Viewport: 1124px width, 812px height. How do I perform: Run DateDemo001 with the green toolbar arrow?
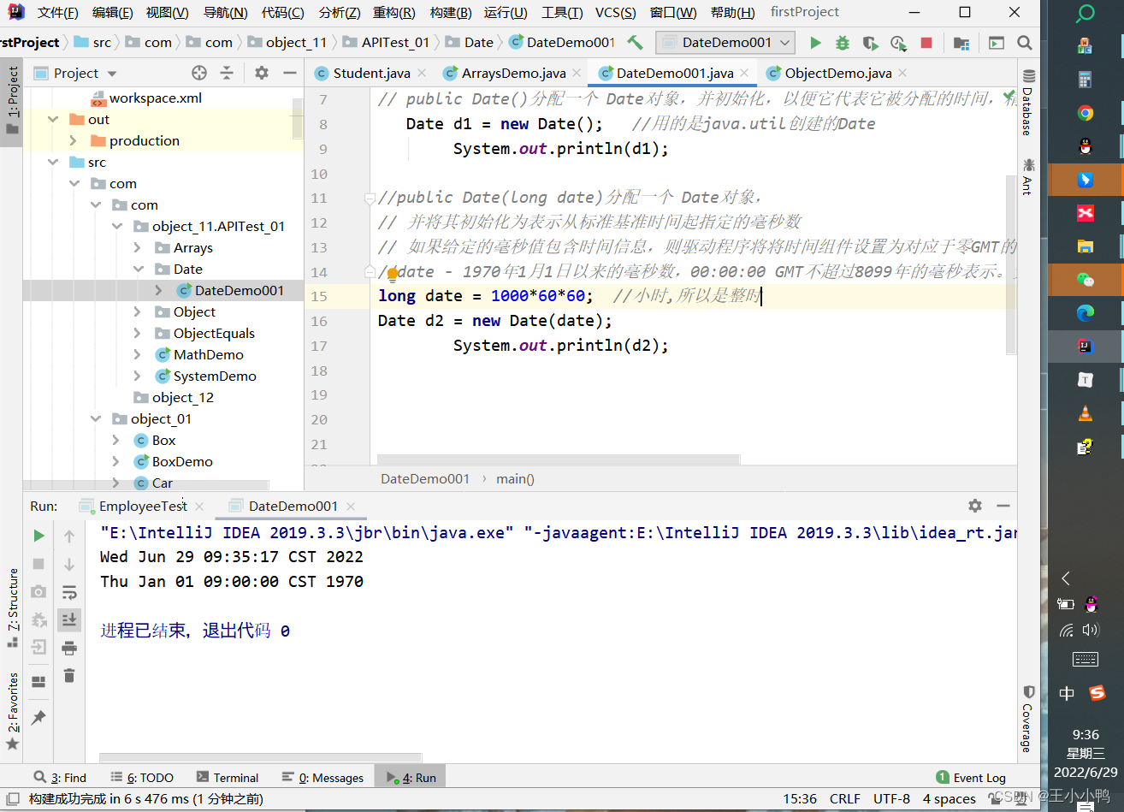(x=815, y=42)
